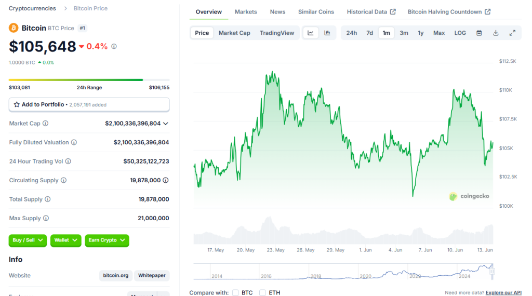The image size is (532, 296).
Task: Switch to the Markets tab
Action: pos(246,12)
